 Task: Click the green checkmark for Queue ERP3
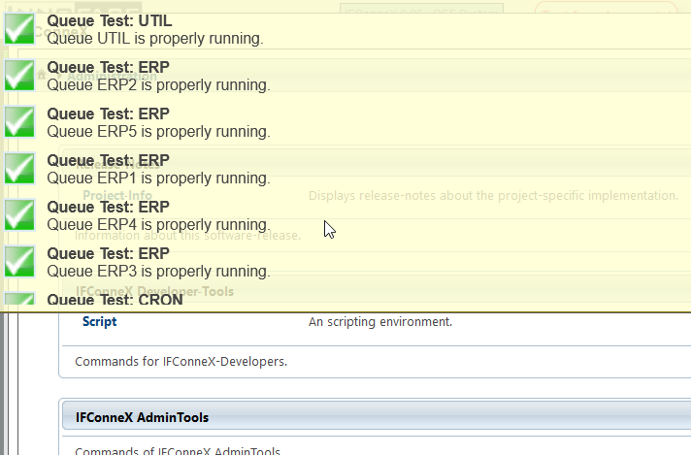point(19,262)
